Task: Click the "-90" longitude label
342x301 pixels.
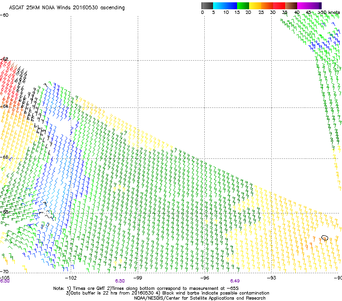Action: pyautogui.click(x=338, y=278)
